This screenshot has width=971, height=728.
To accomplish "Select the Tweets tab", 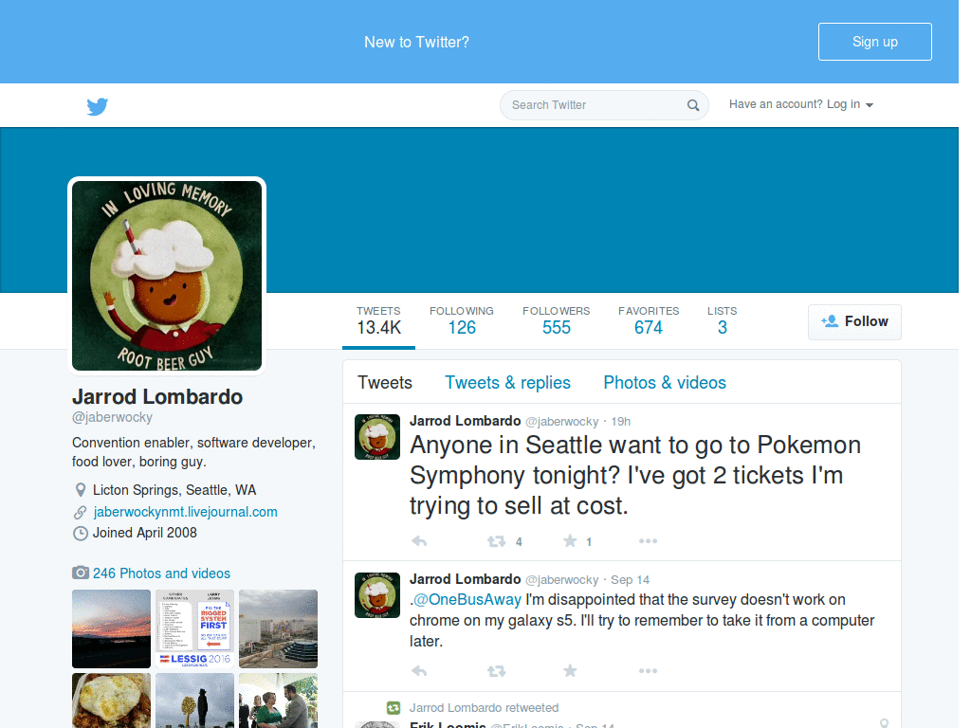I will (385, 383).
